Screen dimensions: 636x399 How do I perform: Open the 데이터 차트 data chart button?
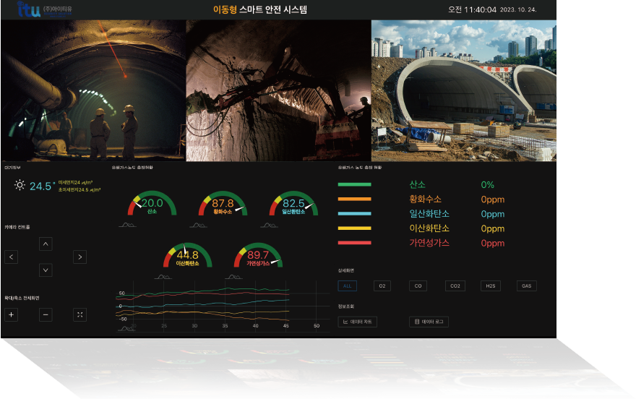pos(357,322)
